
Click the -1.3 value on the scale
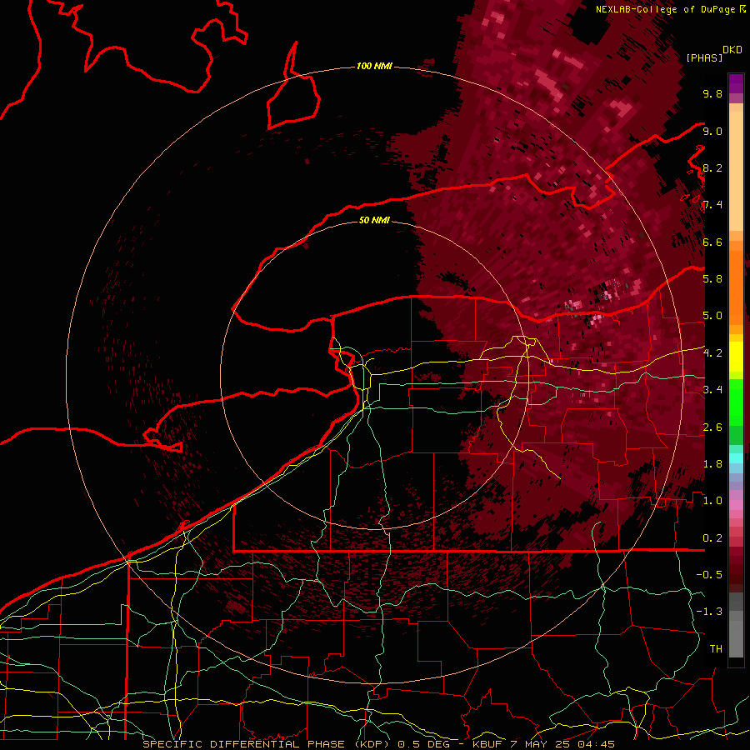point(709,612)
